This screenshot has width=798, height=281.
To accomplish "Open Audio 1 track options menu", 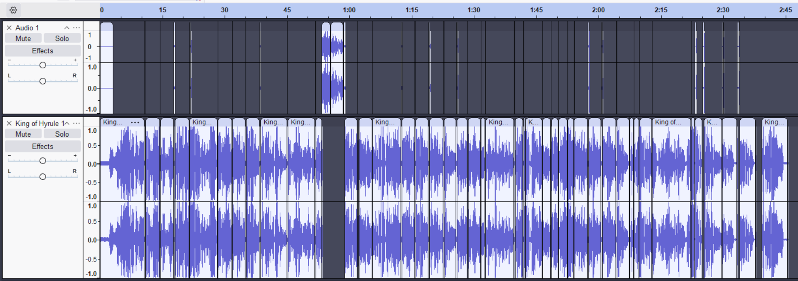I will (77, 28).
